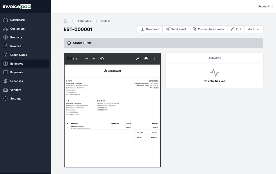The image size is (276, 174).
Task: Click the 'Estimate Number' line in PDF
Action: 147,84
